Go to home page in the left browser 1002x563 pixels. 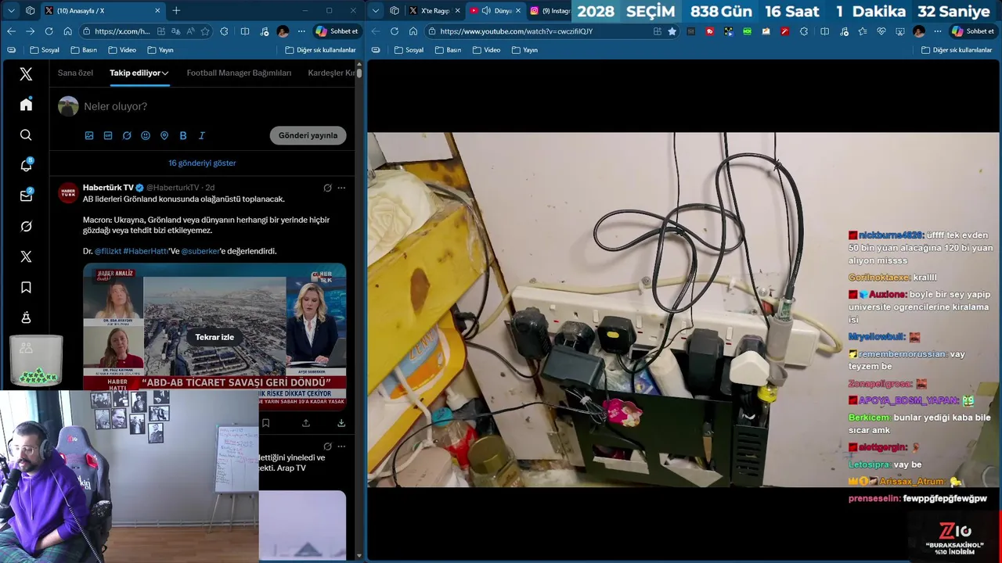[x=68, y=31]
